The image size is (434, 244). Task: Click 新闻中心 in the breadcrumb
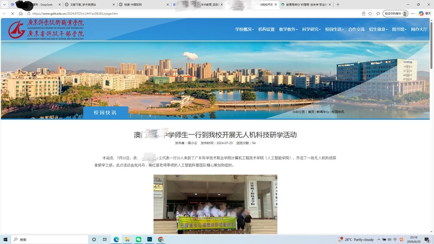(323, 112)
